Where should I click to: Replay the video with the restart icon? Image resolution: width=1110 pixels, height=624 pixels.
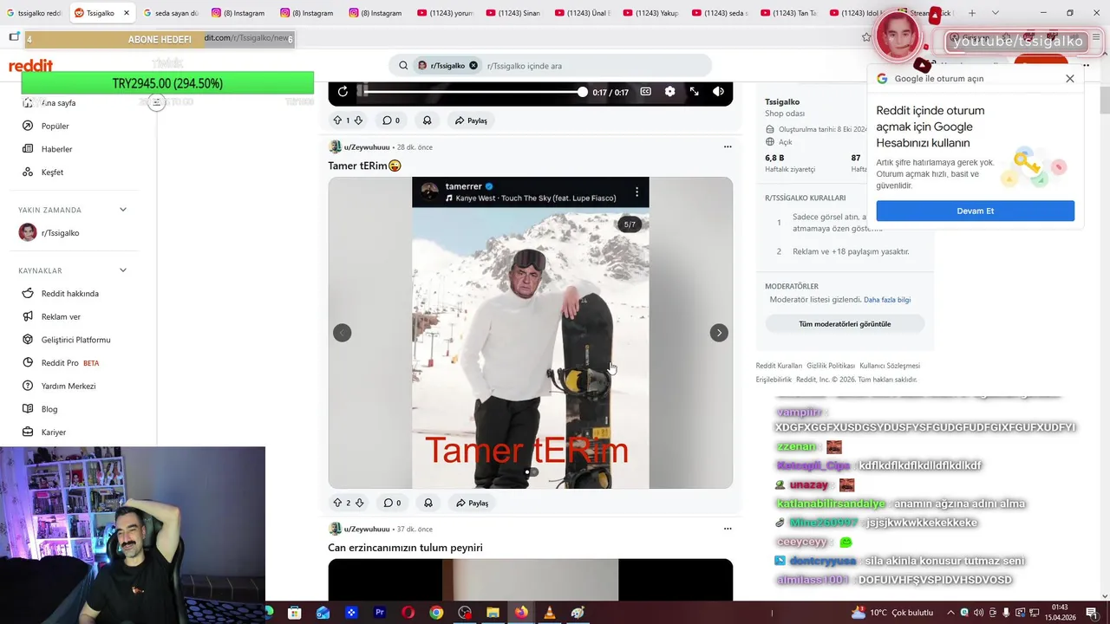click(x=343, y=92)
